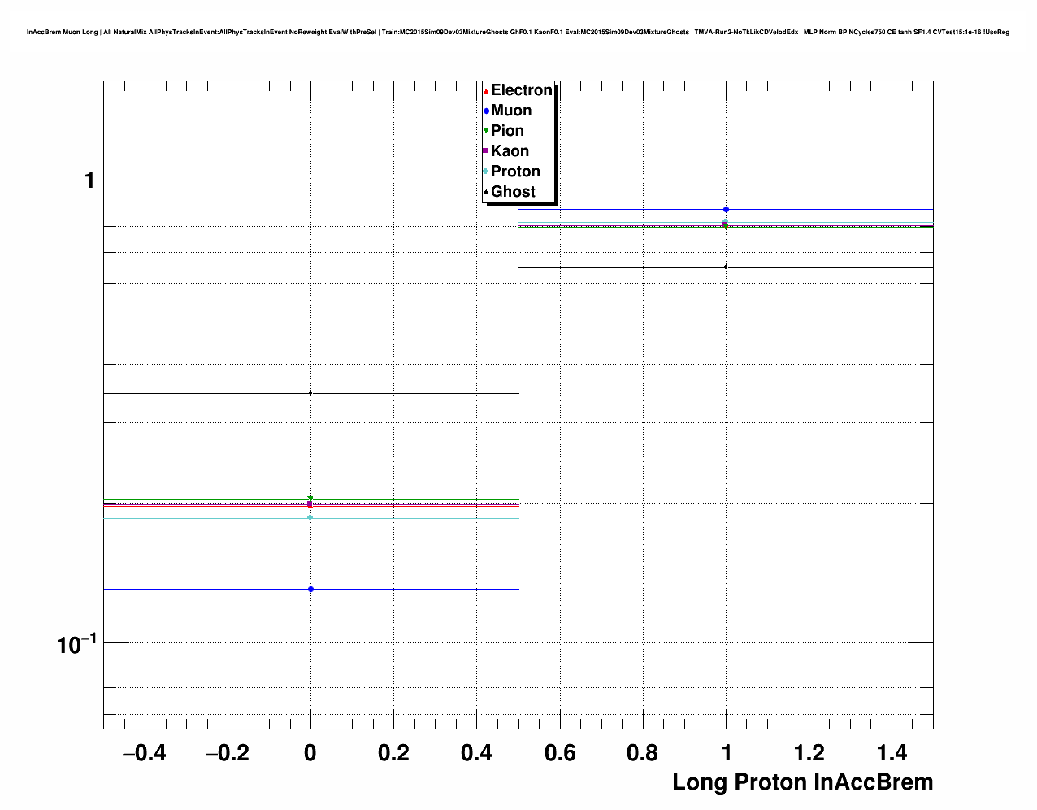
Task: Click the x-axis tick label 1.2
Action: pos(809,754)
